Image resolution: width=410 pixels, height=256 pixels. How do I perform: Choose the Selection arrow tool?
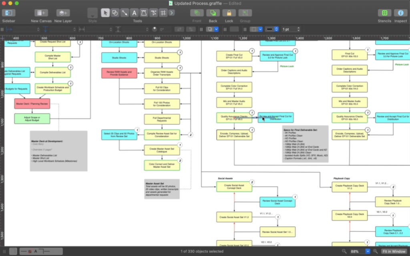pos(105,13)
